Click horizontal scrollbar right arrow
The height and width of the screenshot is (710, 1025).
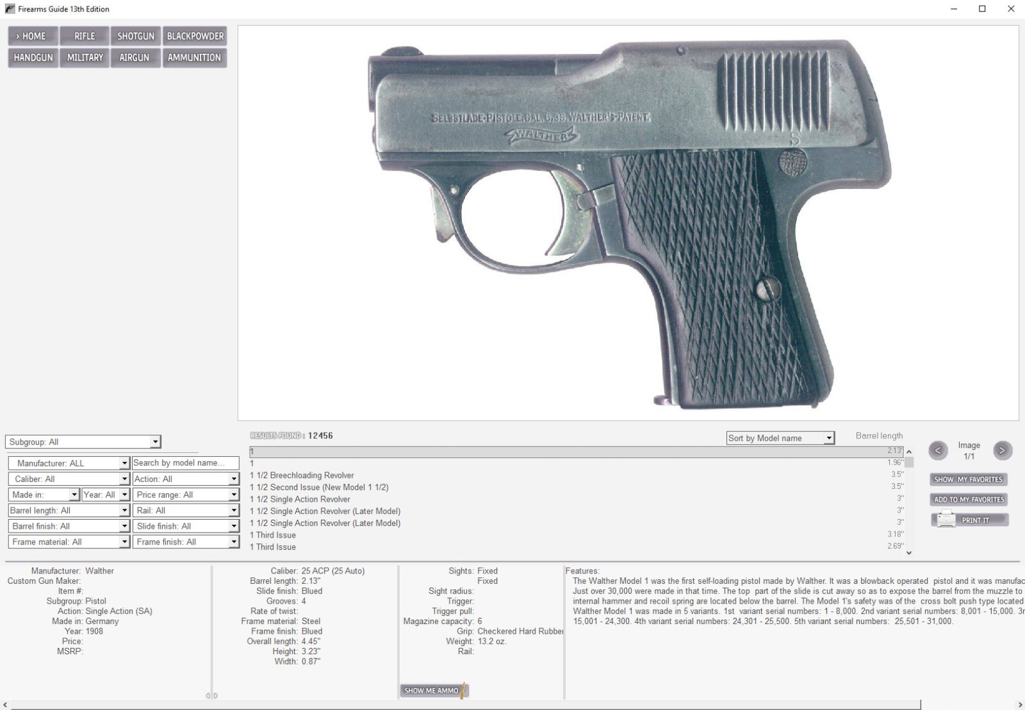1020,705
